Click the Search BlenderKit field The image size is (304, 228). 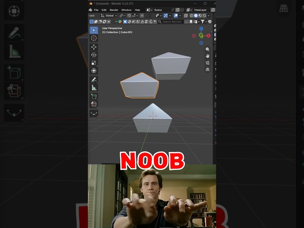[171, 22]
